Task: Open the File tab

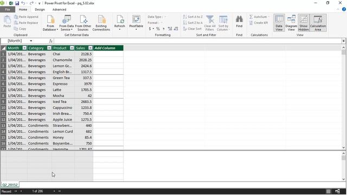Action: pyautogui.click(x=8, y=10)
